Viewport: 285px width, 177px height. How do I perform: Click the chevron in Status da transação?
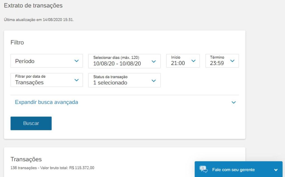coord(153,80)
